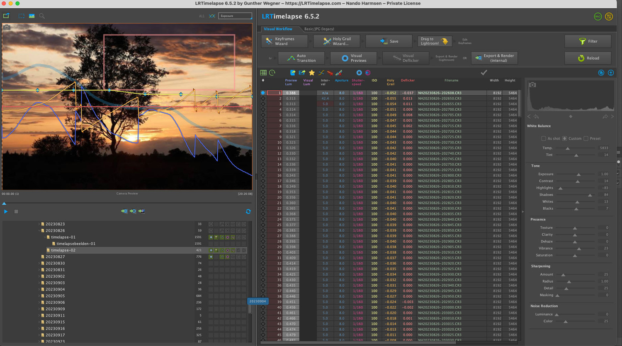The width and height of the screenshot is (622, 346).
Task: Select the Custom white balance option
Action: (x=565, y=138)
